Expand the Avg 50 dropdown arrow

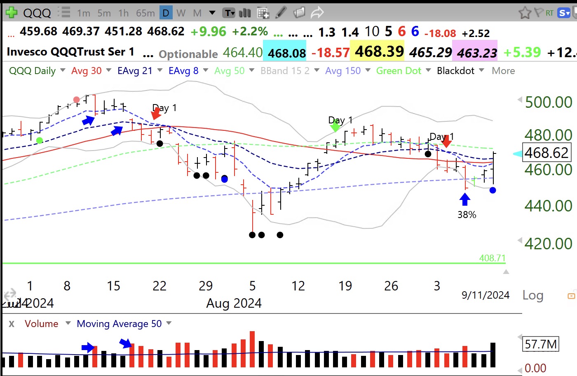coord(252,70)
